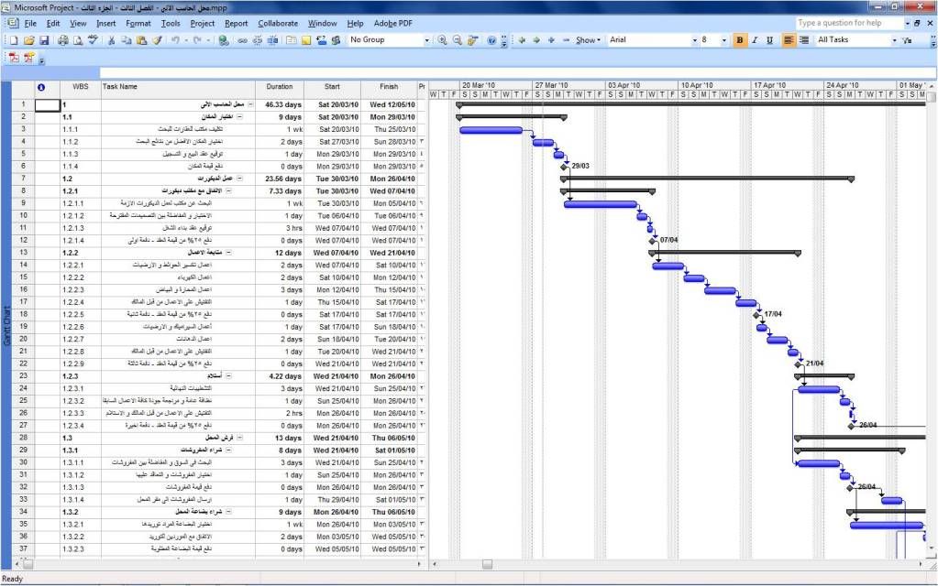
Task: Click the Copy icon in the toolbar
Action: 127,40
